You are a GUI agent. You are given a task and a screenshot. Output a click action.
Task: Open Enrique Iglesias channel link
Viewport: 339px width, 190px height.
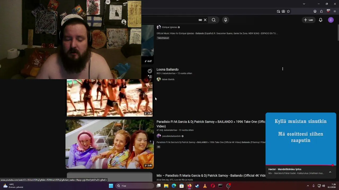pyautogui.click(x=169, y=27)
